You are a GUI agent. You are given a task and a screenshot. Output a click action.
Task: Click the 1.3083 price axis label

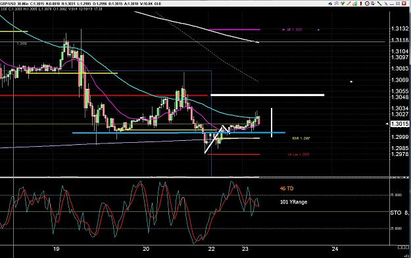(399, 68)
